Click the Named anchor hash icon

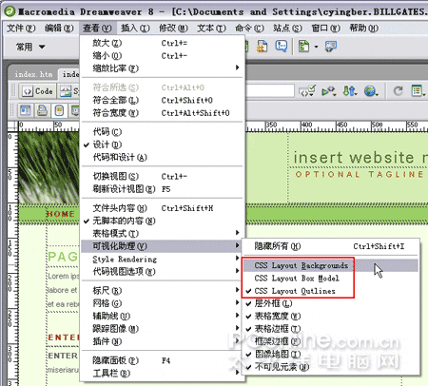pyautogui.click(x=263, y=47)
